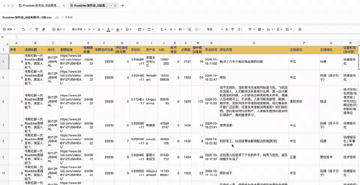Click the comment 解决了汽车不能空格起跳的问题
This screenshot has width=360, height=185.
(x=254, y=62)
